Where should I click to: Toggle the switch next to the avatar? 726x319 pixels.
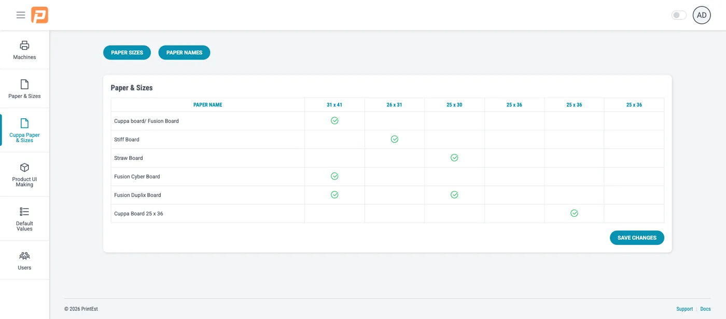pos(679,15)
